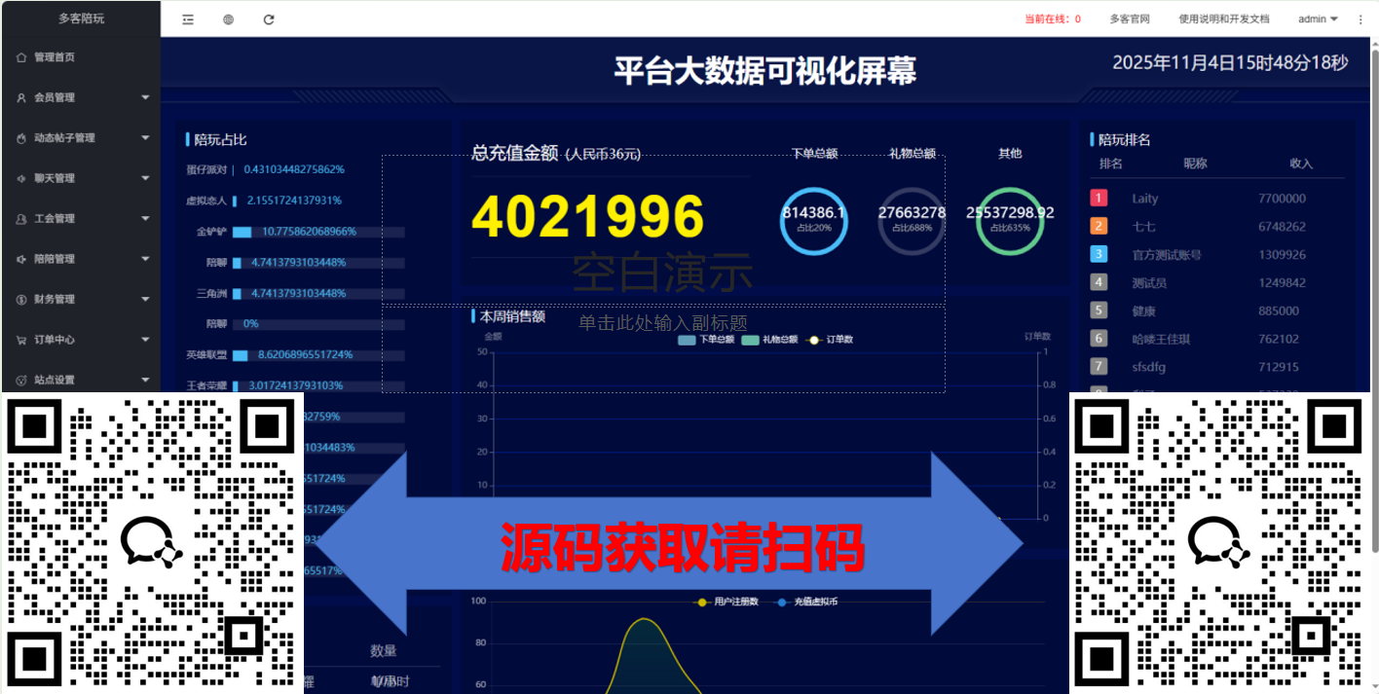Toggle the 订单数 legend series

click(x=831, y=340)
